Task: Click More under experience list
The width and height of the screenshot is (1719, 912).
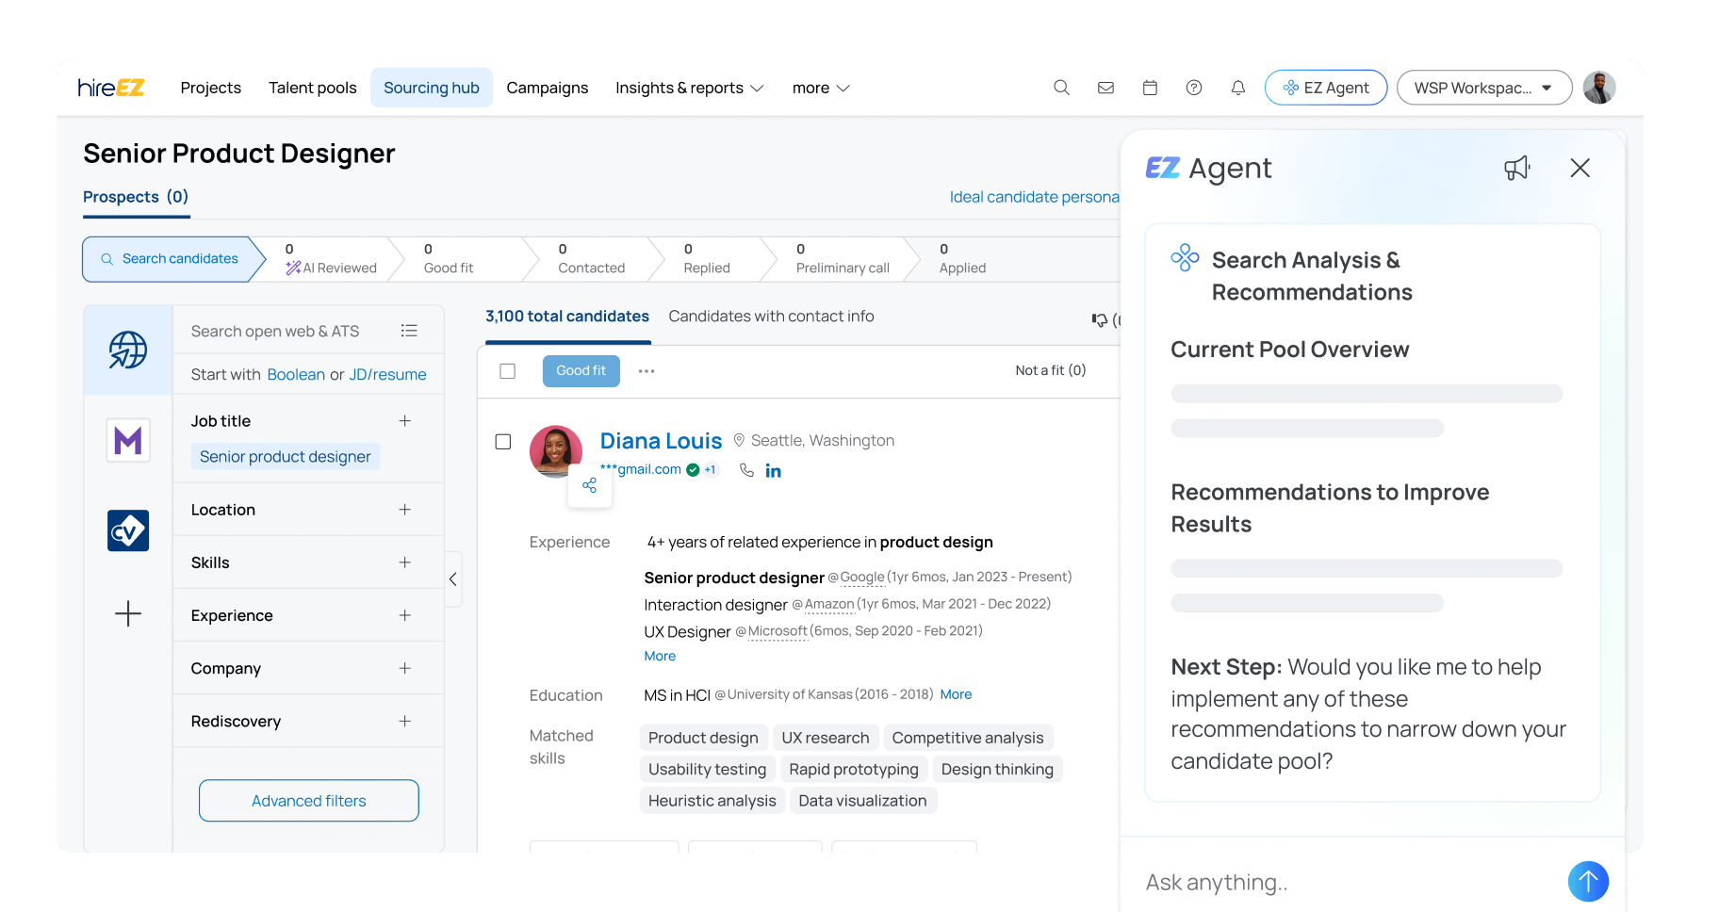Action: tap(660, 656)
